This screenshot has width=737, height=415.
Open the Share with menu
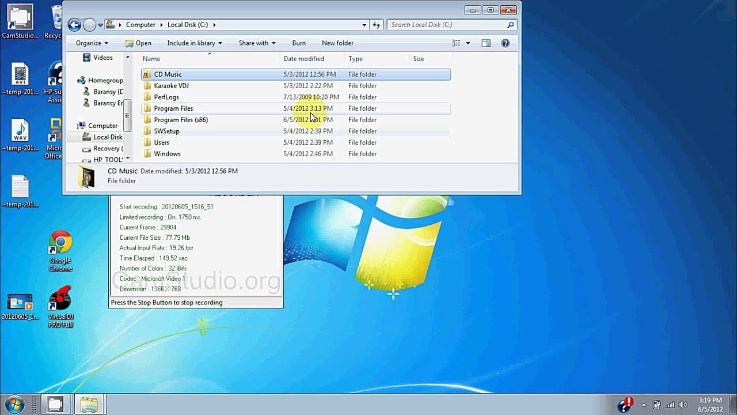click(257, 43)
